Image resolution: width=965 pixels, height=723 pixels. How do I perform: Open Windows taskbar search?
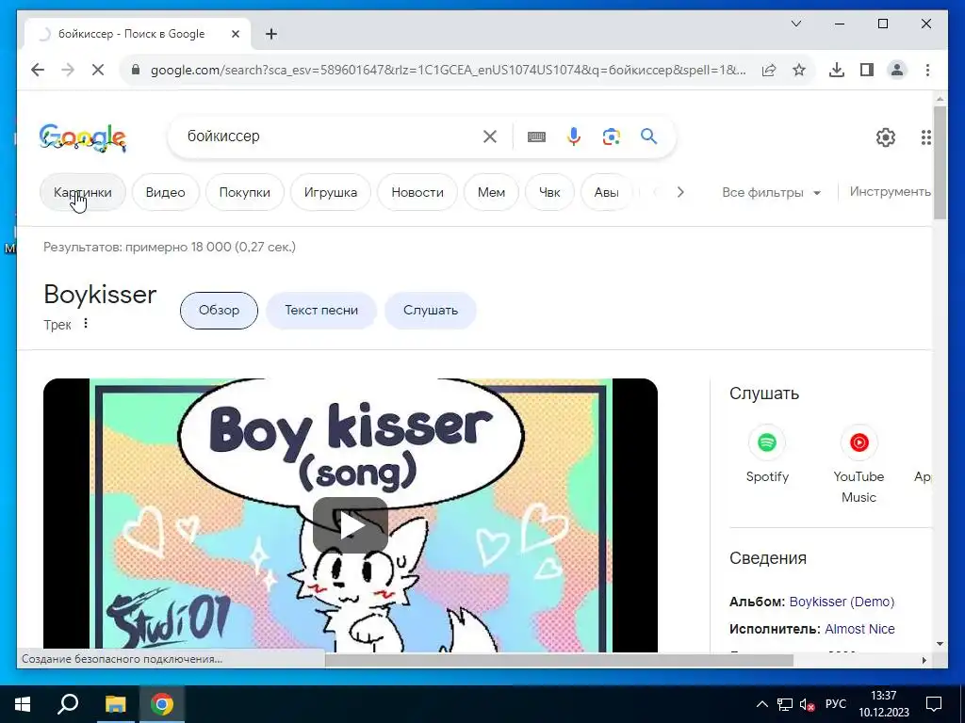68,704
